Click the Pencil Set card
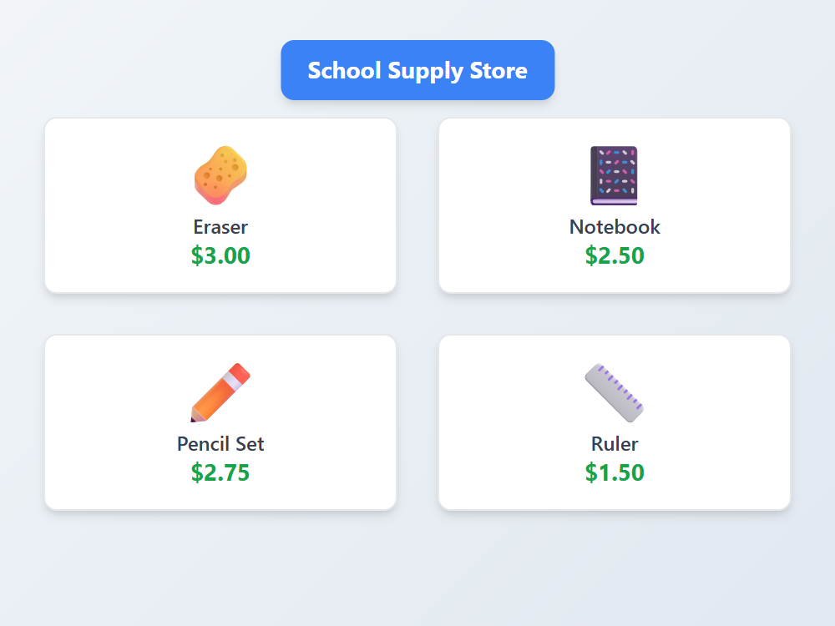The height and width of the screenshot is (626, 835). [x=220, y=422]
